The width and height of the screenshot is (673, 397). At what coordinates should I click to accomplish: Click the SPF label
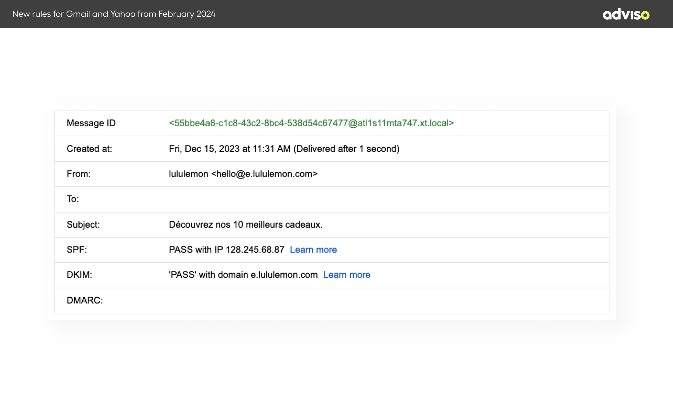click(76, 250)
